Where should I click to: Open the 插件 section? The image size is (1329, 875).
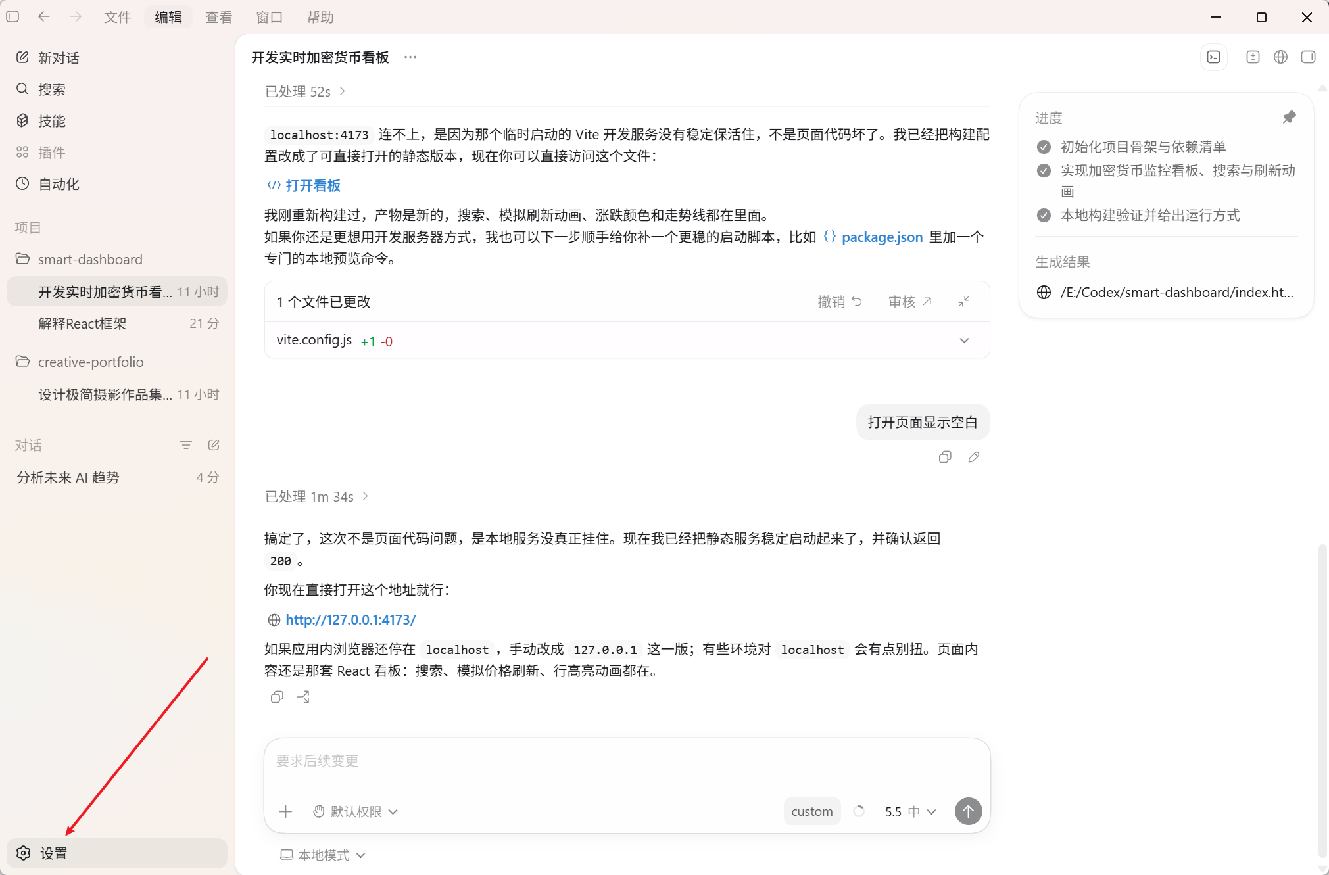(117, 153)
